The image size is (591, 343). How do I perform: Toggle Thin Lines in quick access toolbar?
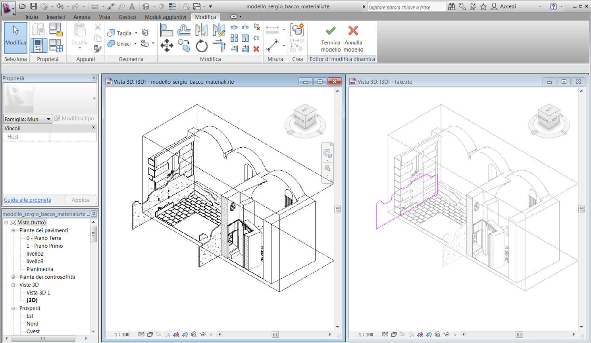coord(172,6)
